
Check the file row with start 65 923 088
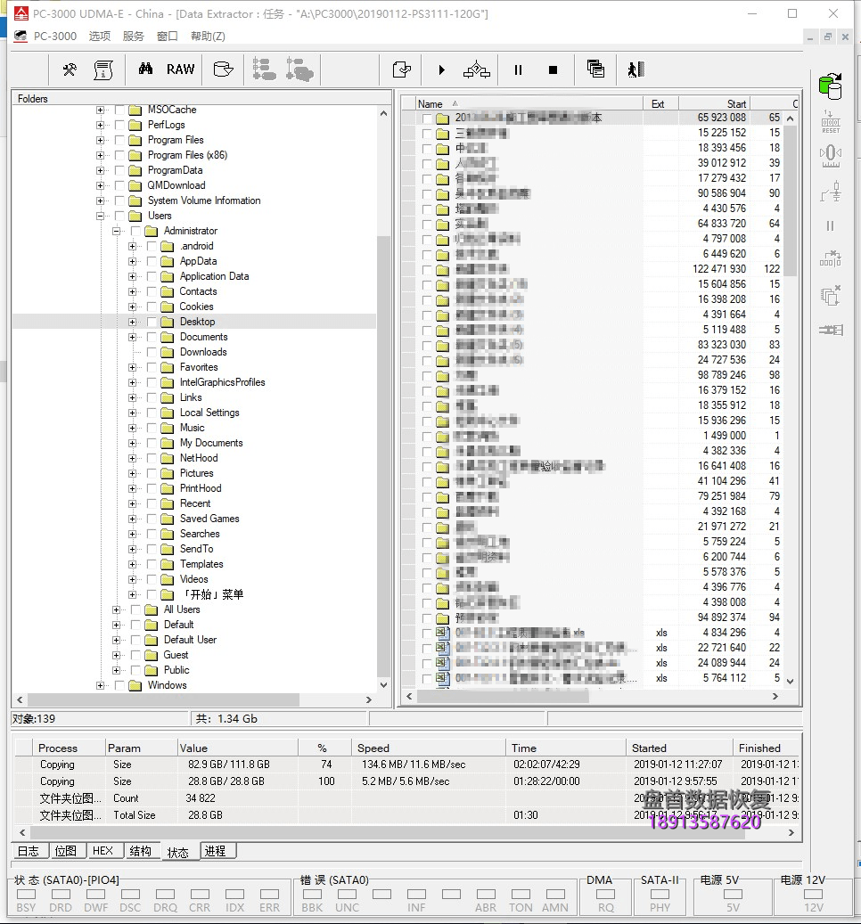tap(427, 118)
